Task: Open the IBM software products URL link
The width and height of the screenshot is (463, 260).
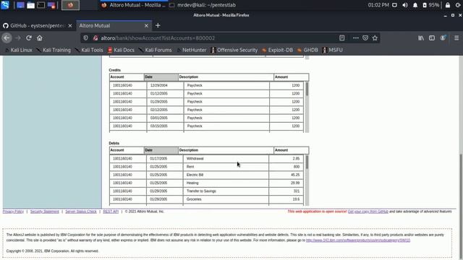Action: 358,240
